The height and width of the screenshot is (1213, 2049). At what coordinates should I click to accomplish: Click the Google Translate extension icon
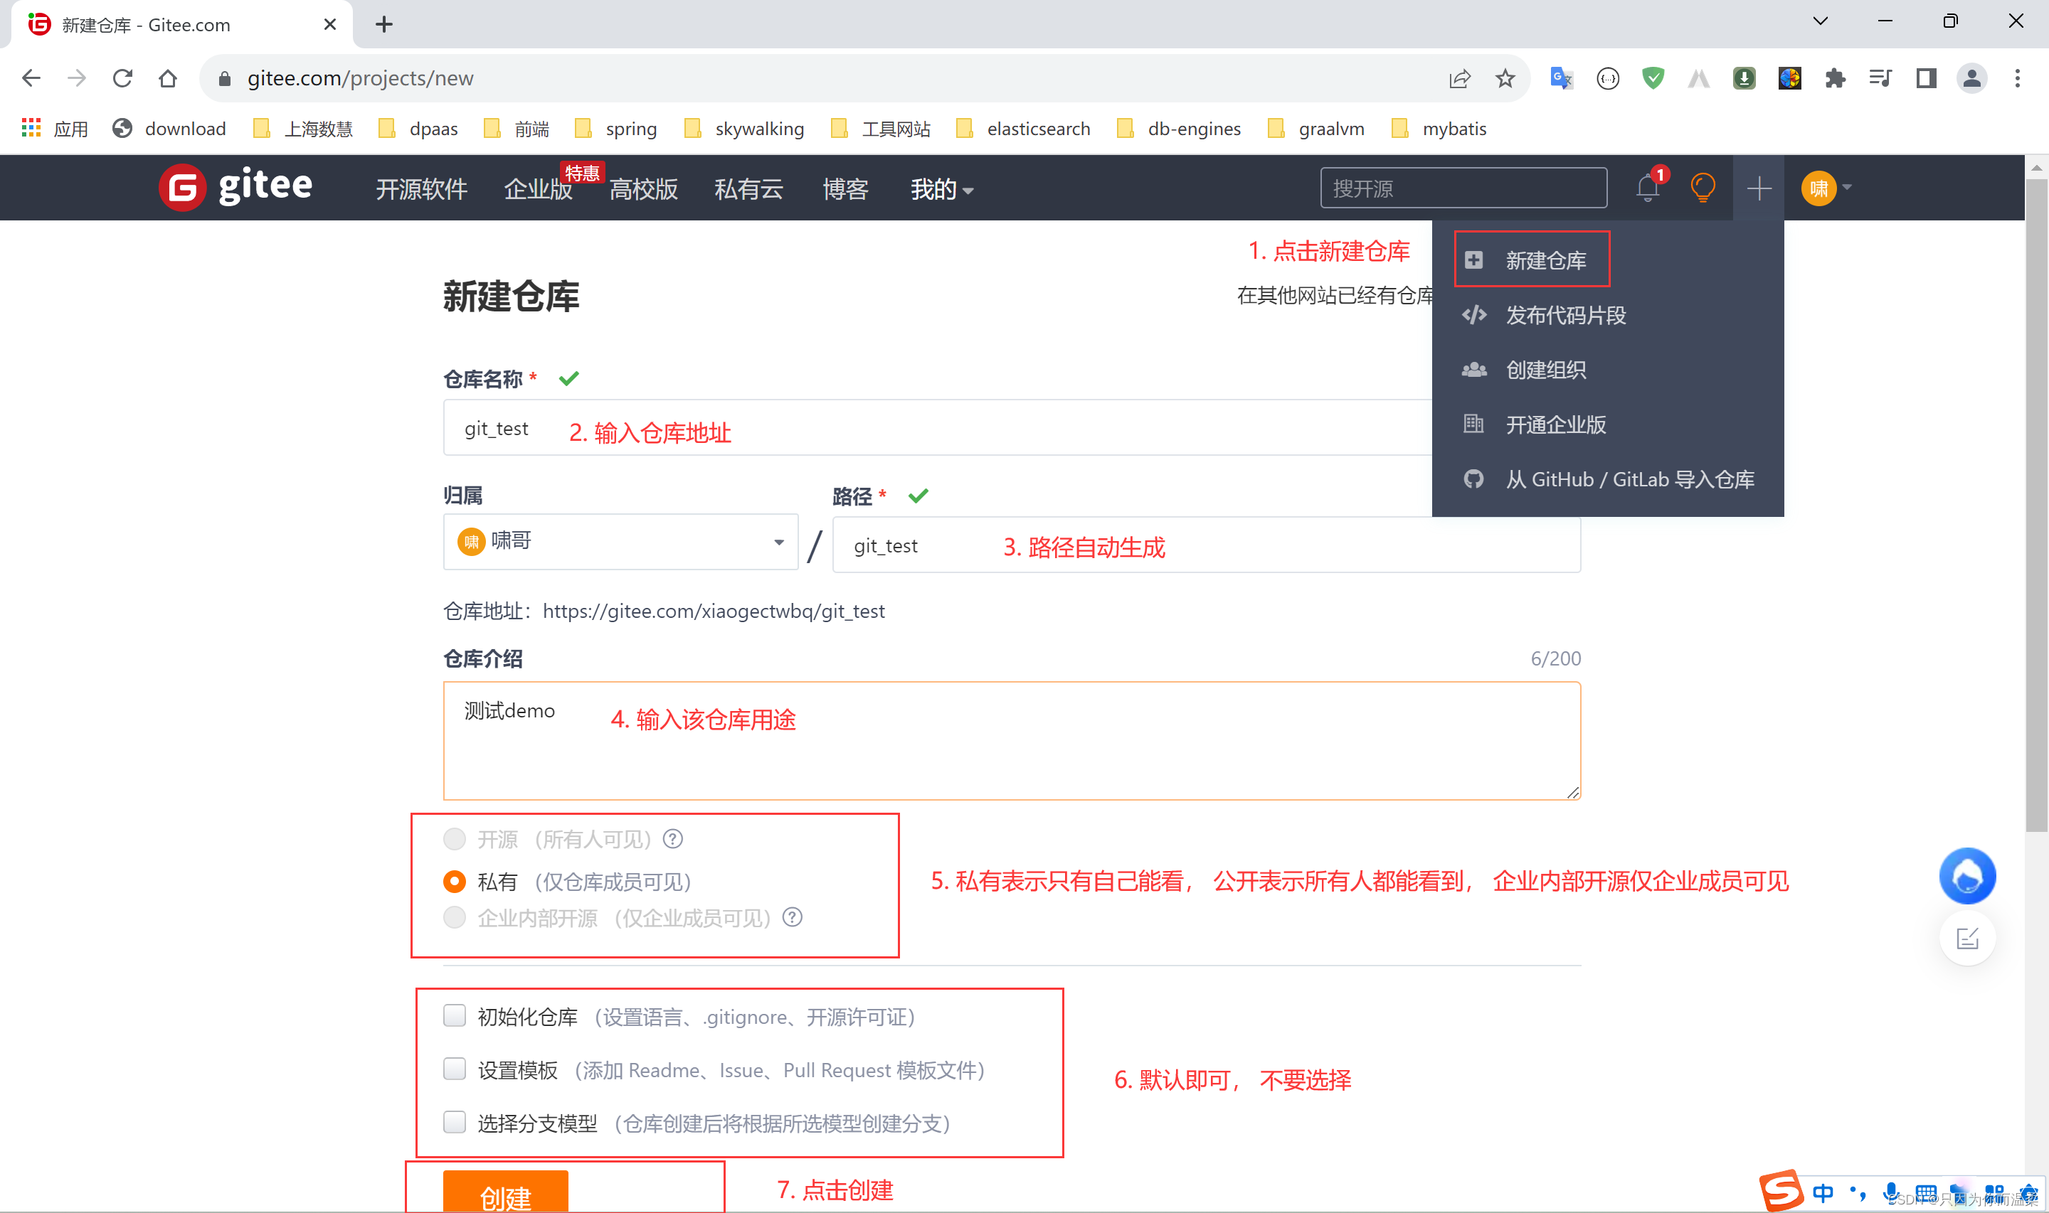click(x=1561, y=78)
